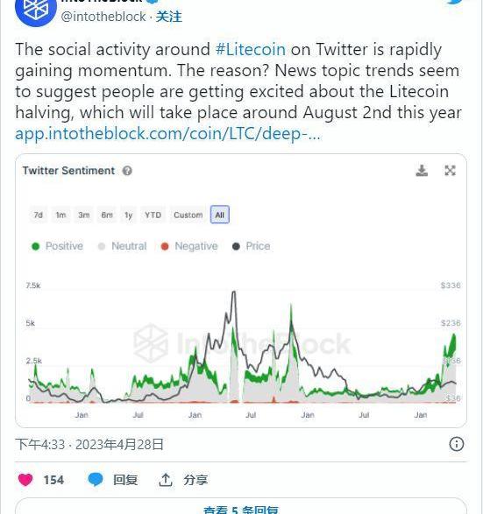483x514 pixels.
Task: Expand the chart to fullscreen
Action: 450,171
